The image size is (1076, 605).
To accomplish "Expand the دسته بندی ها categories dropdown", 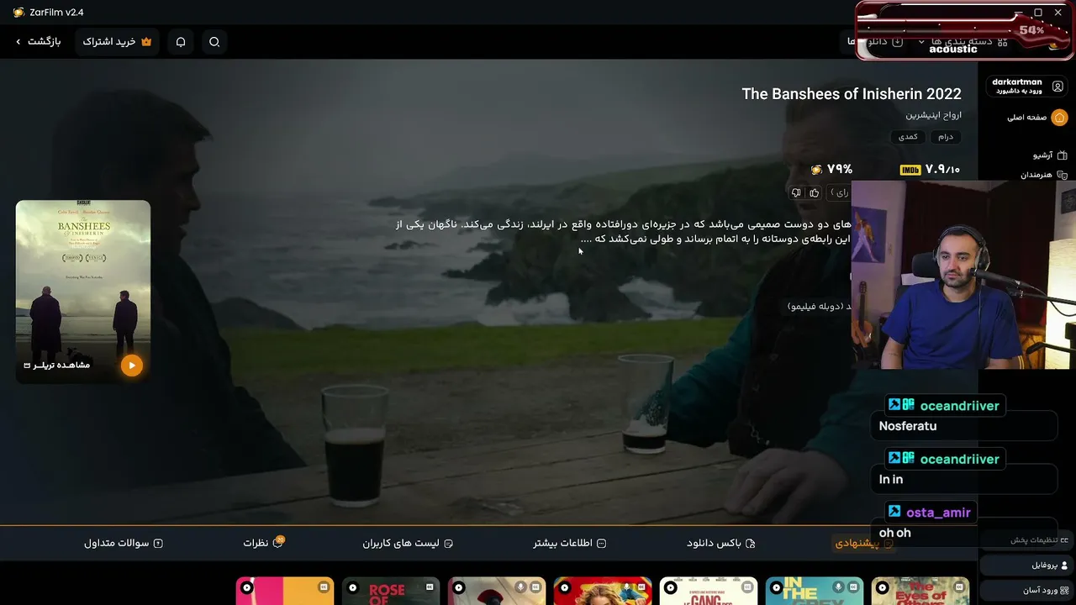I will [x=963, y=42].
